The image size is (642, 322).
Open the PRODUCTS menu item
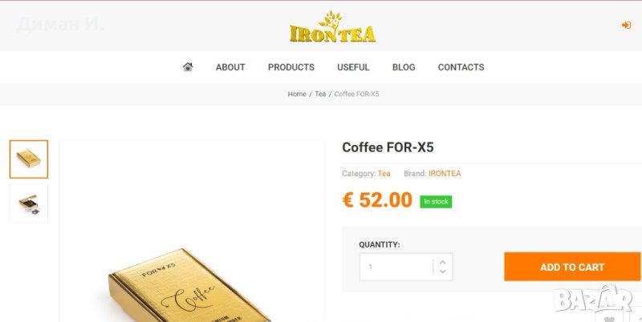click(x=291, y=67)
